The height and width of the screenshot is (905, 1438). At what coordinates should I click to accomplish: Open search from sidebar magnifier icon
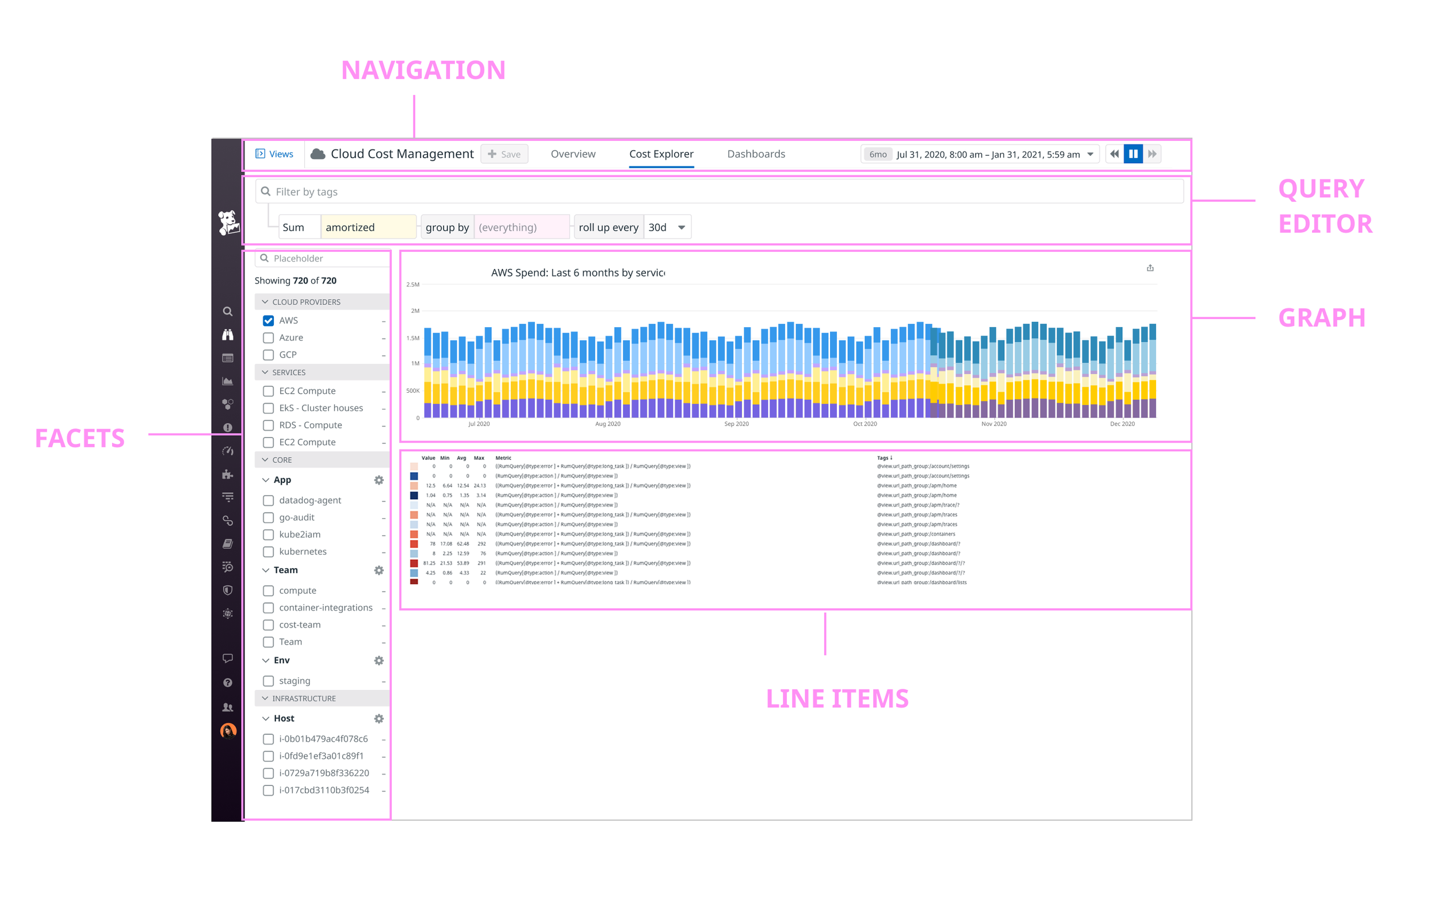[x=228, y=312]
